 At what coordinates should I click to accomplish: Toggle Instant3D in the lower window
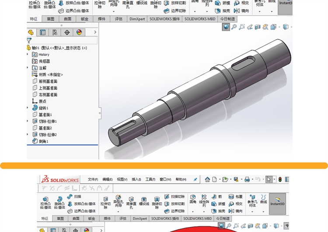277,204
